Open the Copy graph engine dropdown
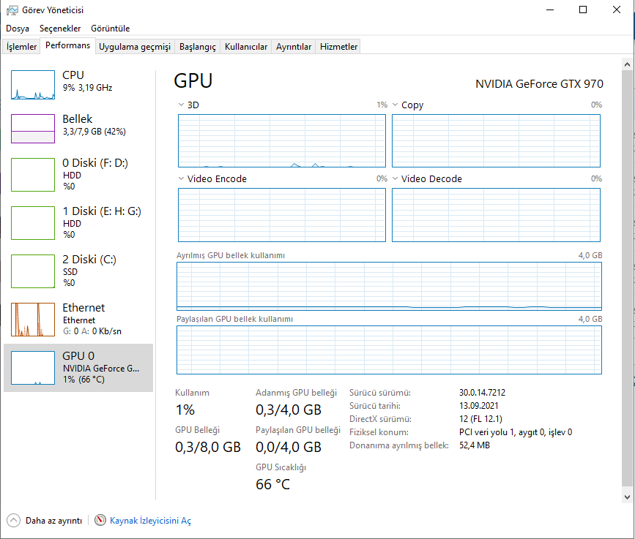This screenshot has height=539, width=635. tap(396, 105)
